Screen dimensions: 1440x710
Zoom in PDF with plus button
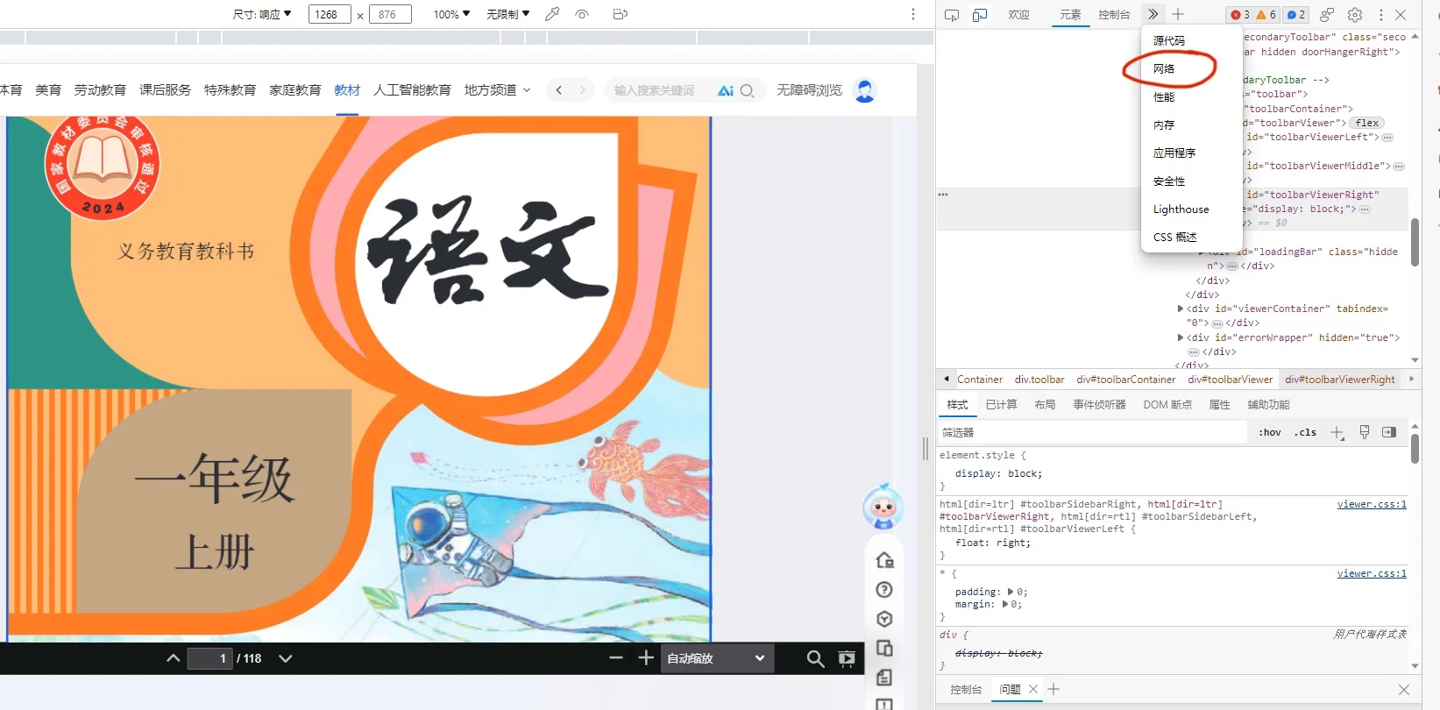(646, 658)
